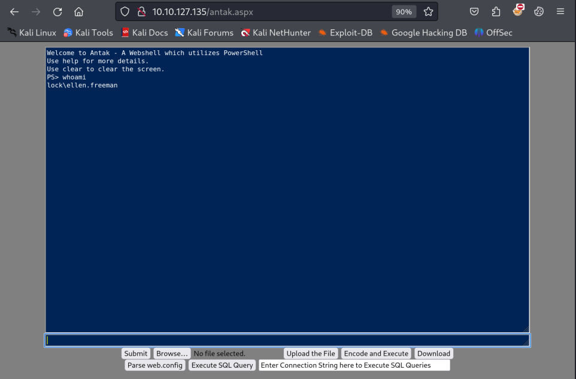The image size is (576, 379).
Task: Go to browser home icon
Action: tap(78, 11)
